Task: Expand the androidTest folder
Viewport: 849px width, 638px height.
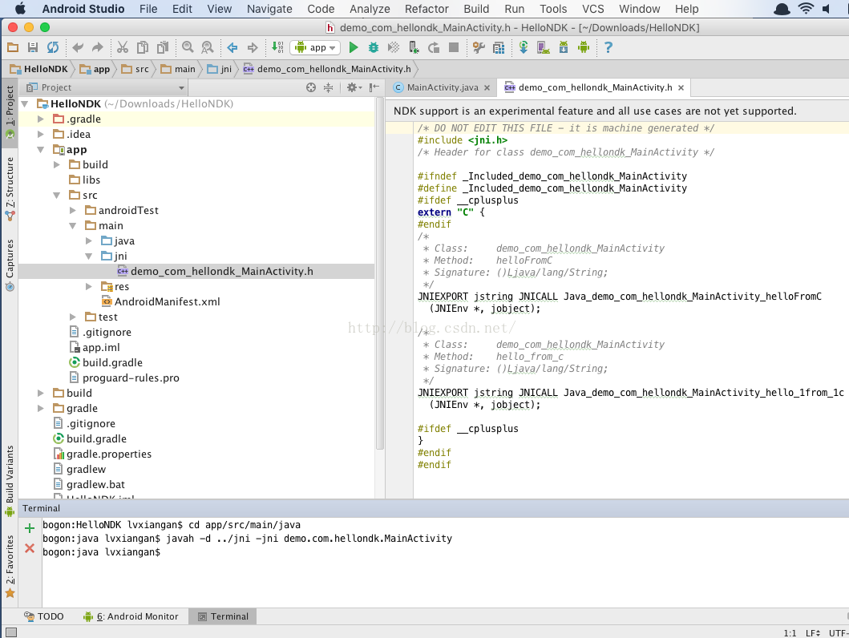Action: (73, 210)
